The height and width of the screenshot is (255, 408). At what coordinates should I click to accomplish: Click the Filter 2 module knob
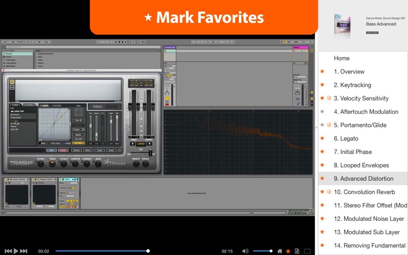tap(64, 164)
